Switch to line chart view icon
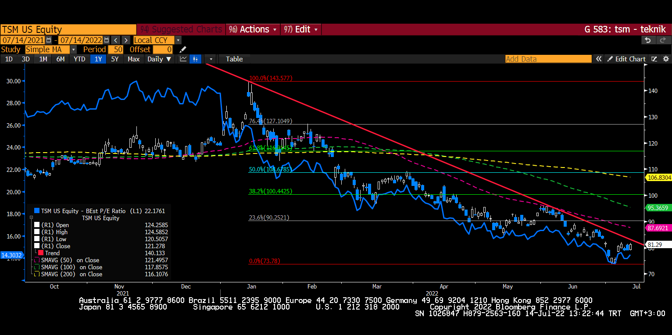Viewport: 672px width, 335px height. 183,59
